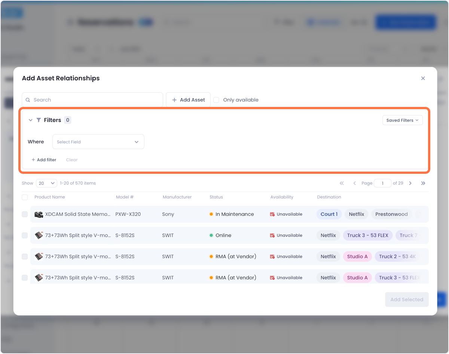
Task: Click Netflix tag in XDCAM row
Action: (357, 214)
